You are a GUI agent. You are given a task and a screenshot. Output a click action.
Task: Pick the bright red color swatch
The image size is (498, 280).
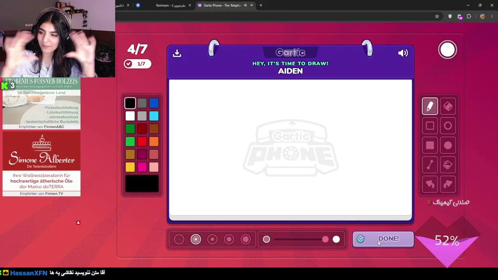point(142,142)
